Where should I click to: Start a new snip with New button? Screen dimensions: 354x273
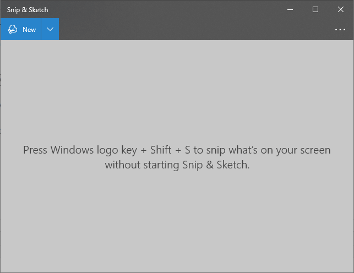(20, 29)
